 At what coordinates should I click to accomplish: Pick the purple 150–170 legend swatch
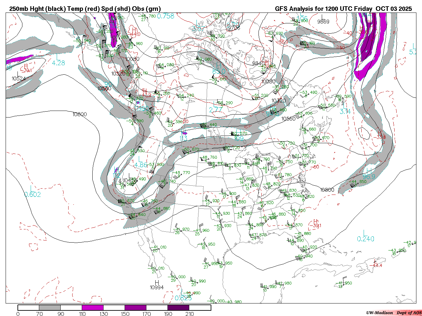point(136,308)
